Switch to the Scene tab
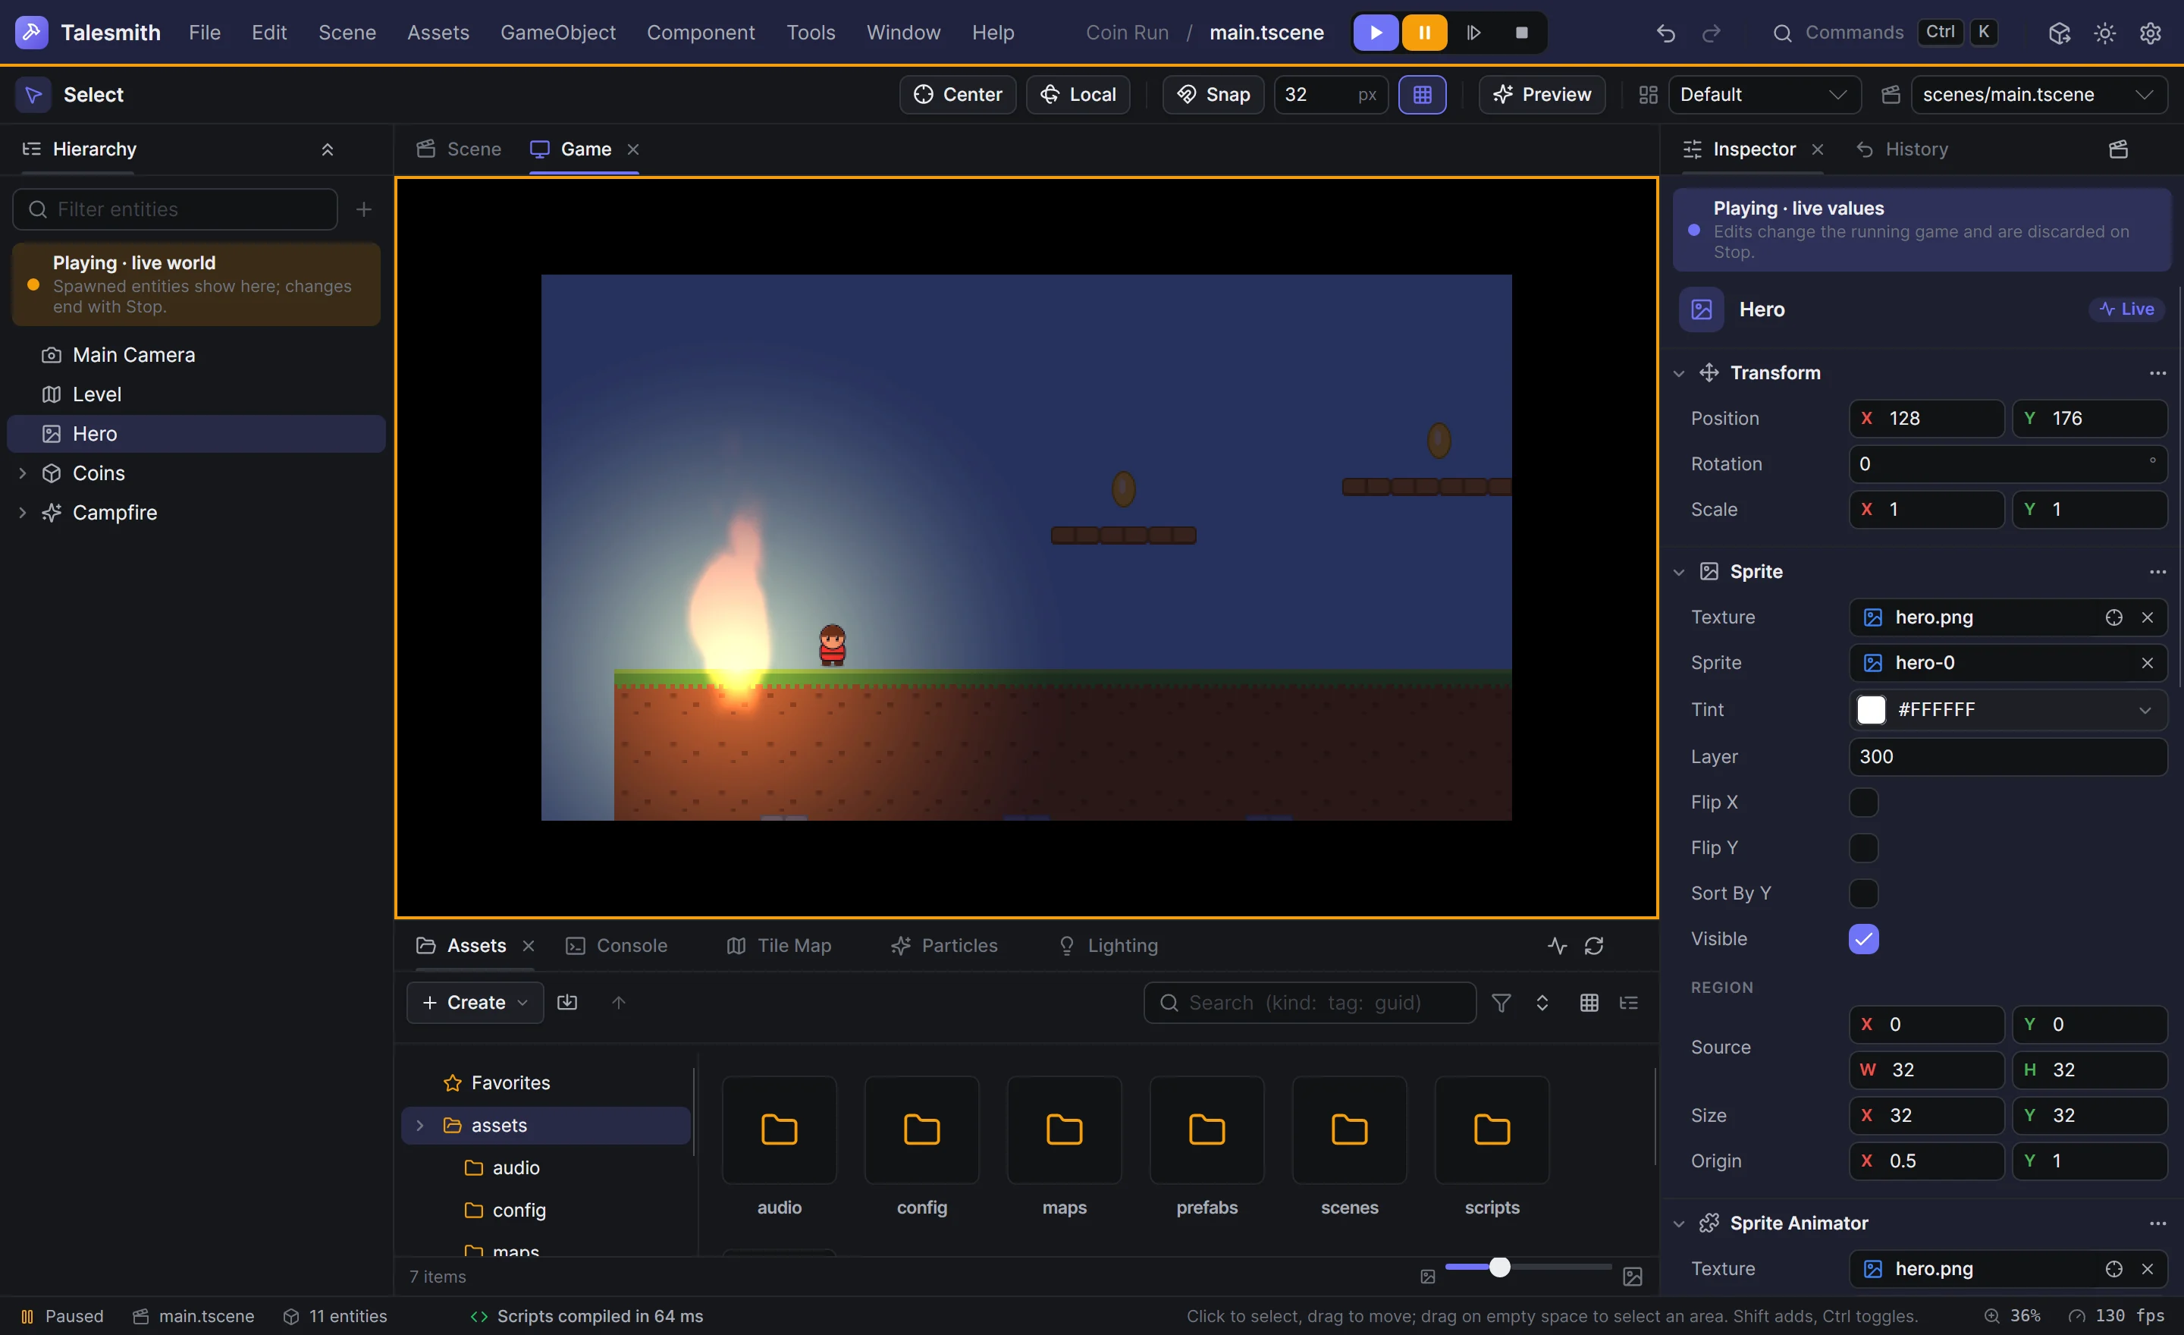The image size is (2184, 1335). pyautogui.click(x=459, y=150)
